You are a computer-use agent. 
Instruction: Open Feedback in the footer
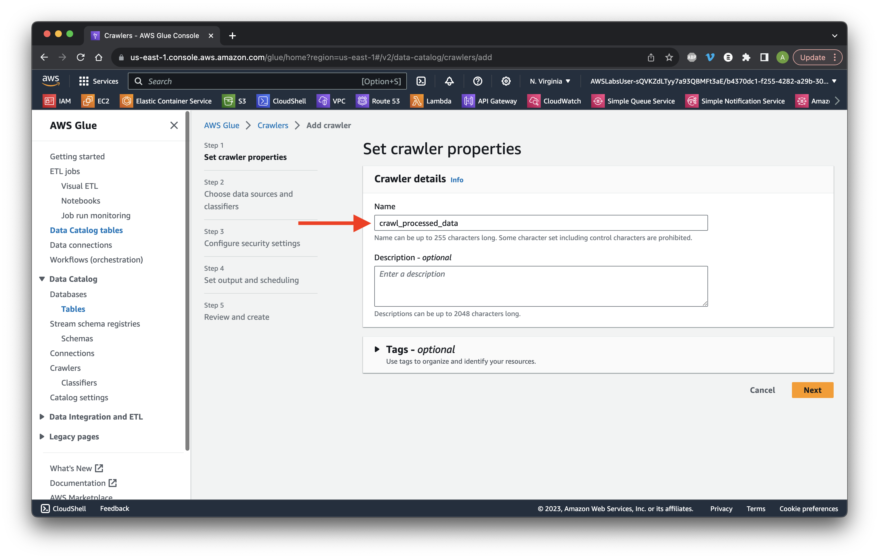click(x=115, y=508)
